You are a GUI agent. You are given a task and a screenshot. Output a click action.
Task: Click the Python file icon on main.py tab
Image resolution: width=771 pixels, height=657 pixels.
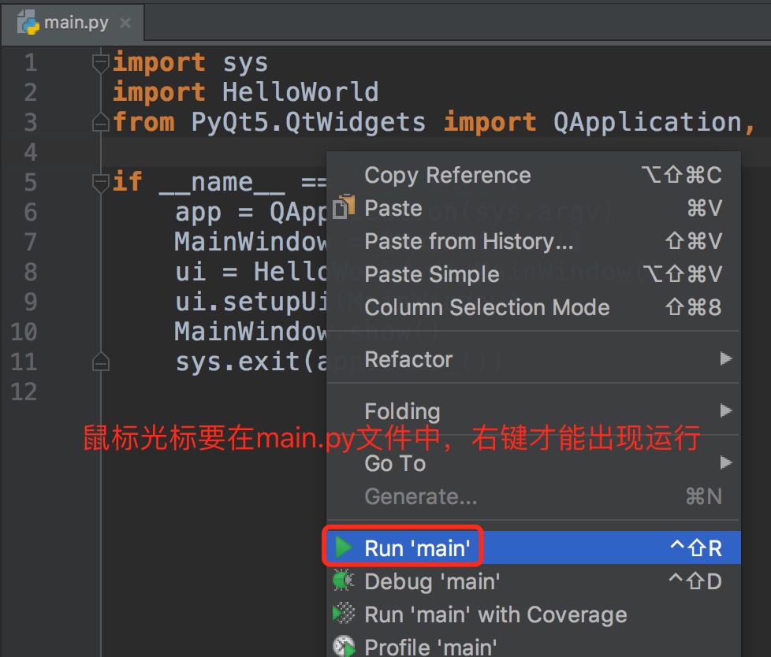[x=28, y=22]
